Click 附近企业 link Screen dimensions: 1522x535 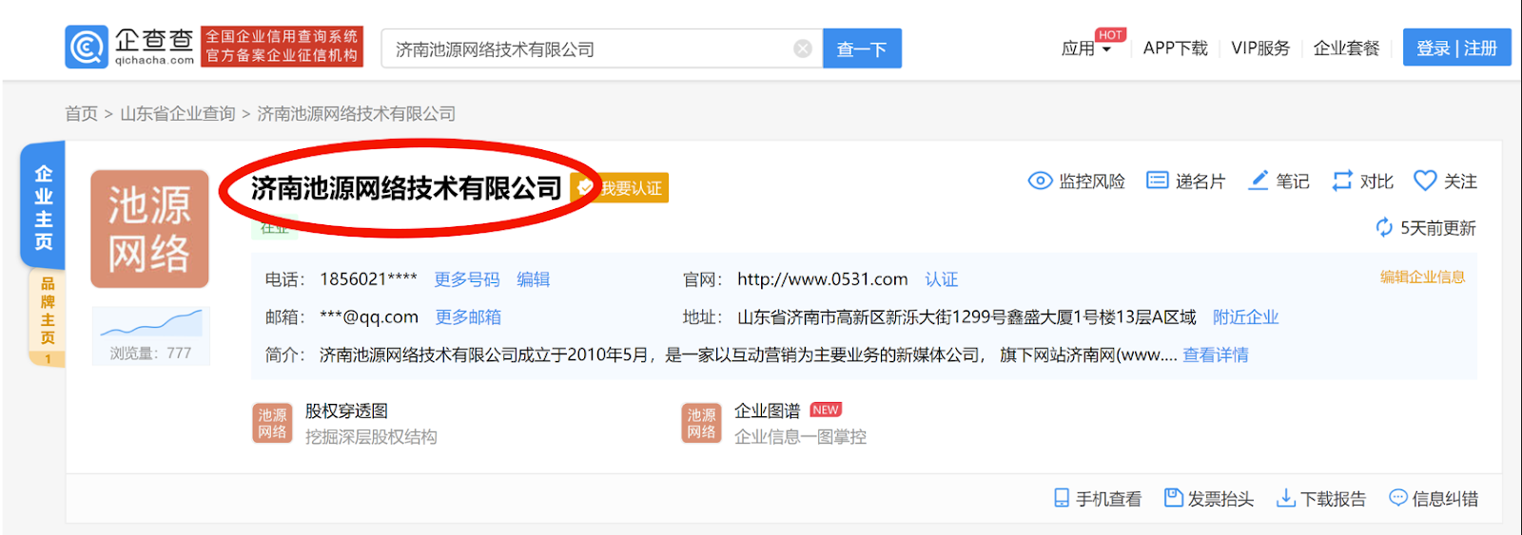click(1246, 317)
